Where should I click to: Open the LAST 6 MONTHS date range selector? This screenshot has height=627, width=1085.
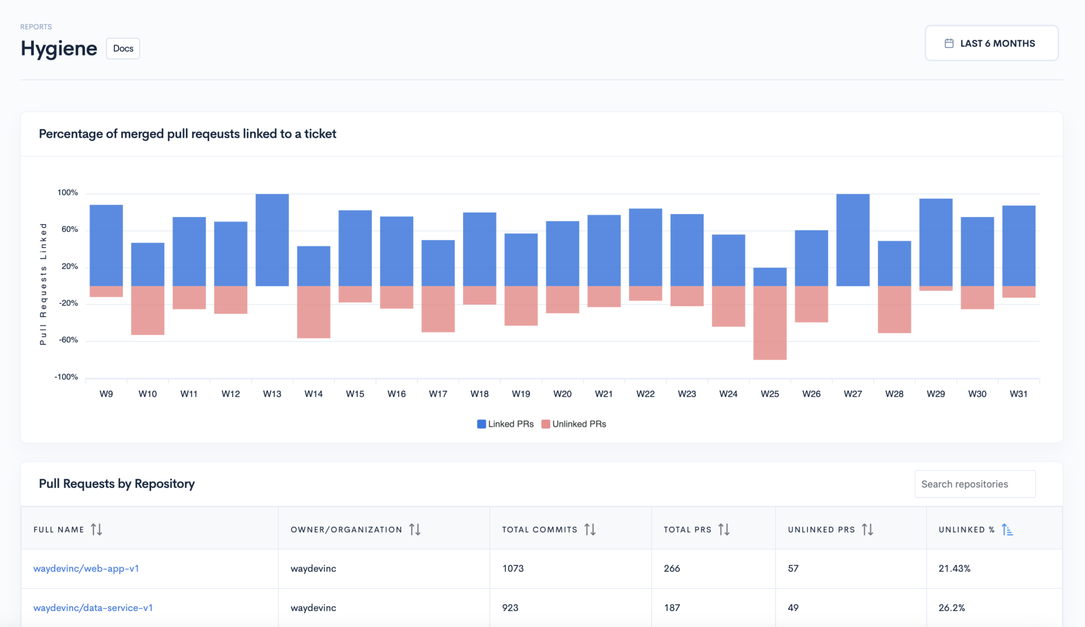tap(991, 43)
